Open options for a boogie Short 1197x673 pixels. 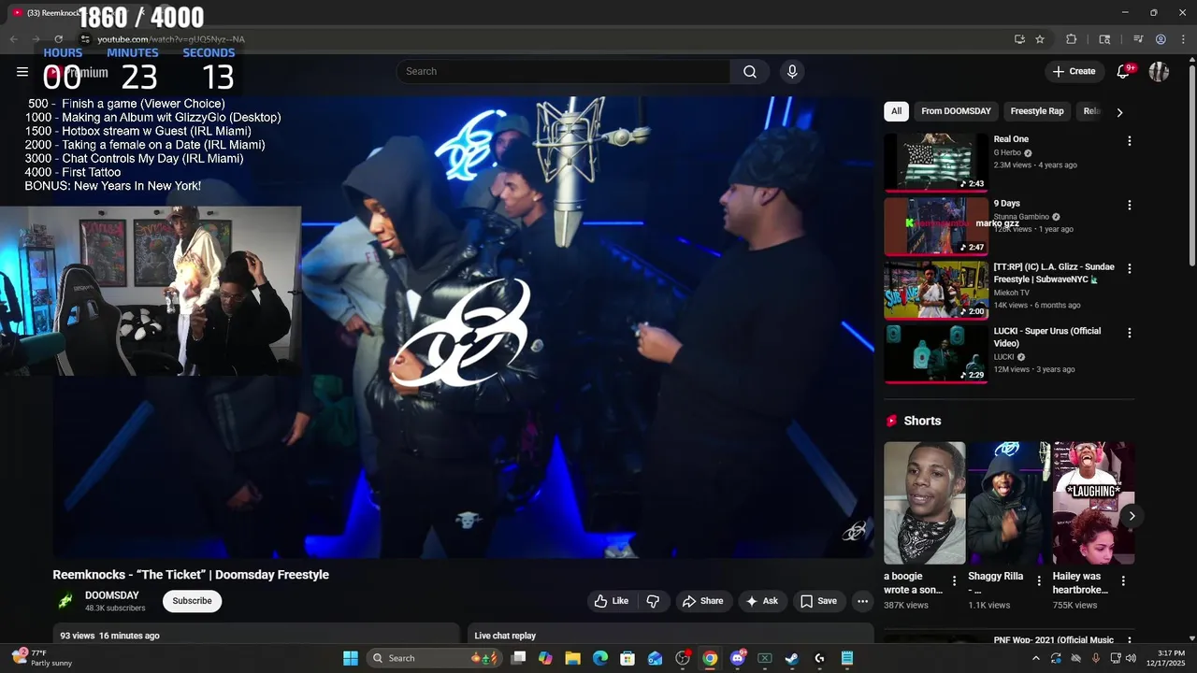coord(954,580)
